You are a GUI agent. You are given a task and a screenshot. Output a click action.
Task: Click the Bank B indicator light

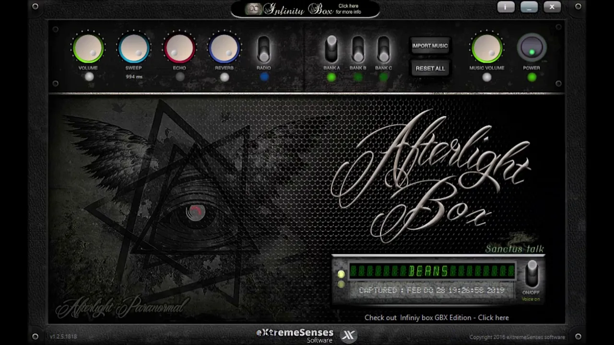tap(358, 77)
